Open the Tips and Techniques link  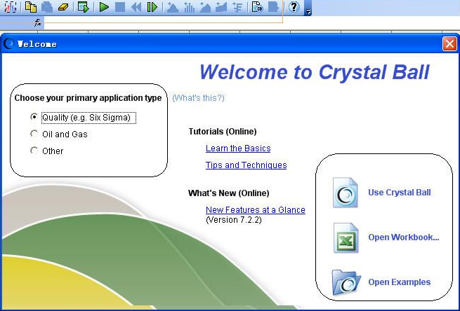click(246, 165)
